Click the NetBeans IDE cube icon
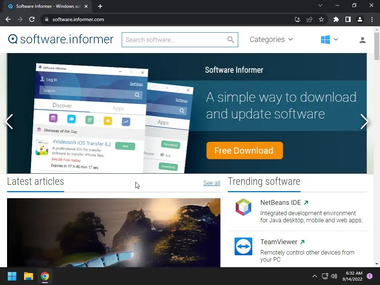The height and width of the screenshot is (285, 380). pyautogui.click(x=243, y=207)
